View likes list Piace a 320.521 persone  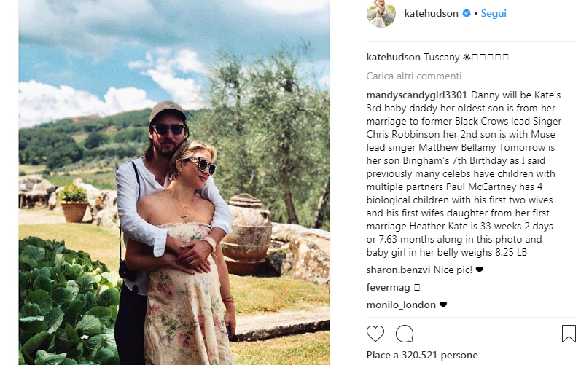click(422, 355)
